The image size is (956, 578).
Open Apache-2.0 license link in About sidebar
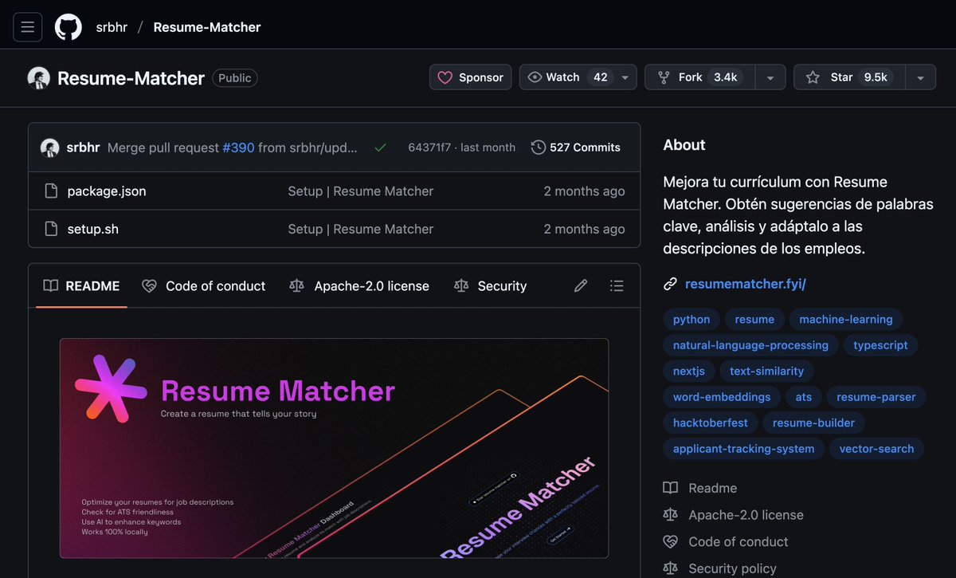pos(734,515)
